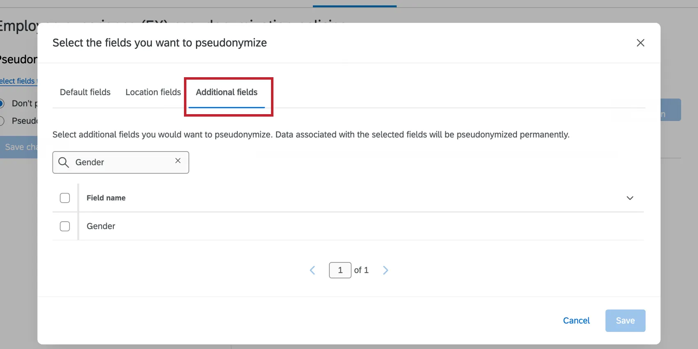
Task: Open the Additional fields tab
Action: click(227, 92)
